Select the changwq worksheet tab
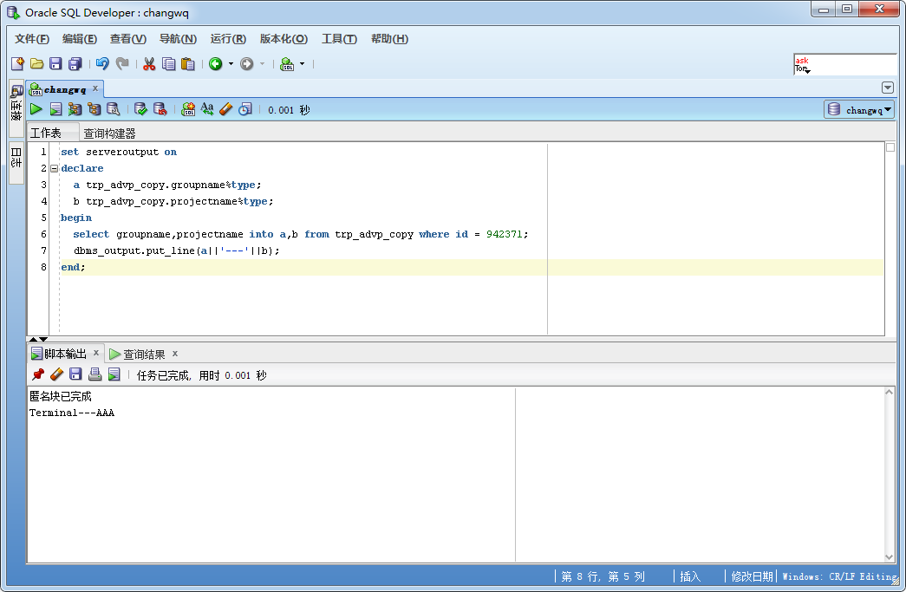The height and width of the screenshot is (592, 906). pos(65,89)
